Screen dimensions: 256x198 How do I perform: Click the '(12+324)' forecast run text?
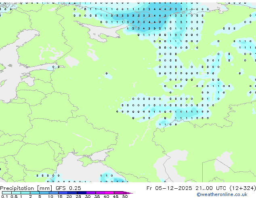click(242, 188)
